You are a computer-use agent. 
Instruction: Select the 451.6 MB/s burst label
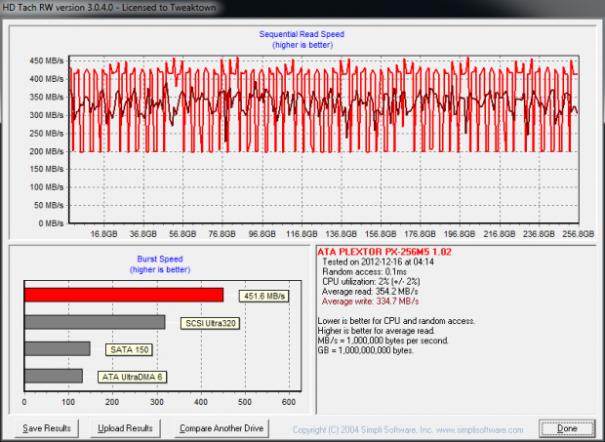pyautogui.click(x=263, y=296)
